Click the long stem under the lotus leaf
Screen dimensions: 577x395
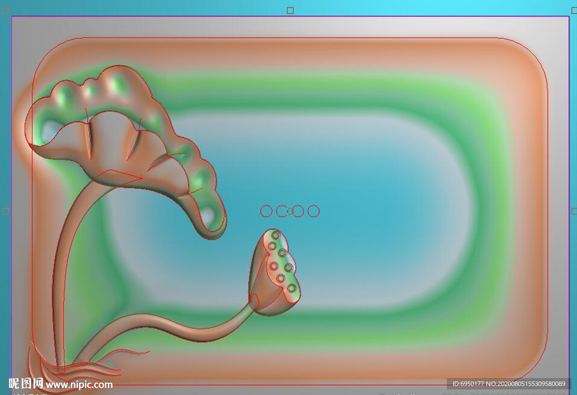[x=62, y=270]
